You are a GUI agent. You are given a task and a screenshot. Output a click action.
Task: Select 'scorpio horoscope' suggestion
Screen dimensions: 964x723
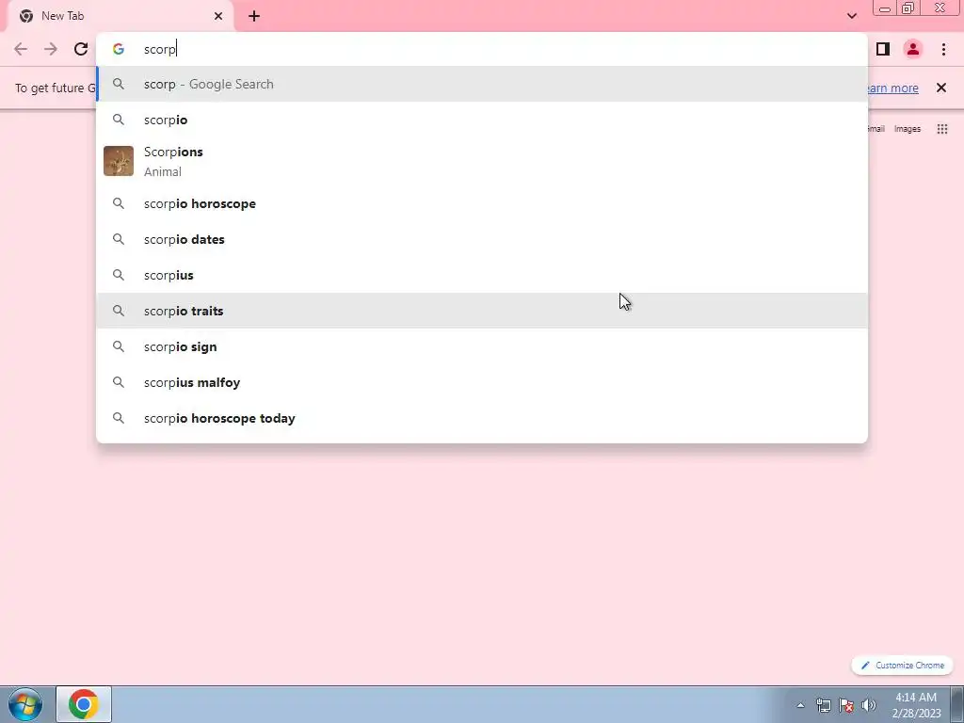click(482, 203)
